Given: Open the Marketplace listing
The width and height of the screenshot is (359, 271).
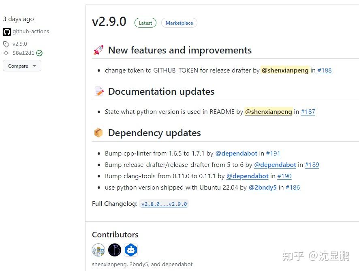Looking at the screenshot, I should [179, 23].
